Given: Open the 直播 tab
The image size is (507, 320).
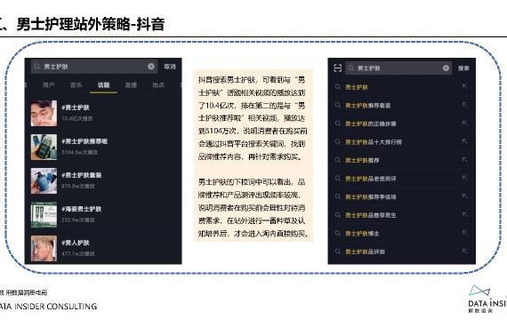Looking at the screenshot, I should (131, 85).
